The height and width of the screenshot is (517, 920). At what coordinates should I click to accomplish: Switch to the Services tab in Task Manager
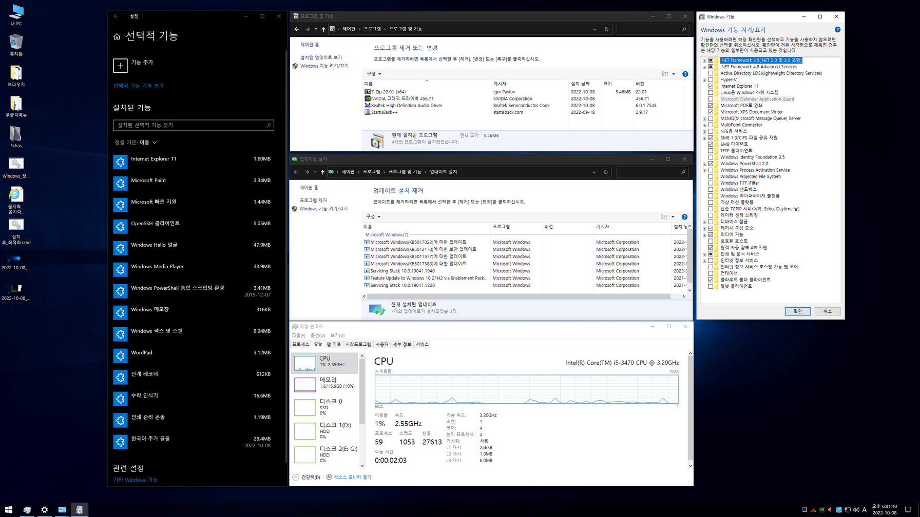(x=422, y=344)
